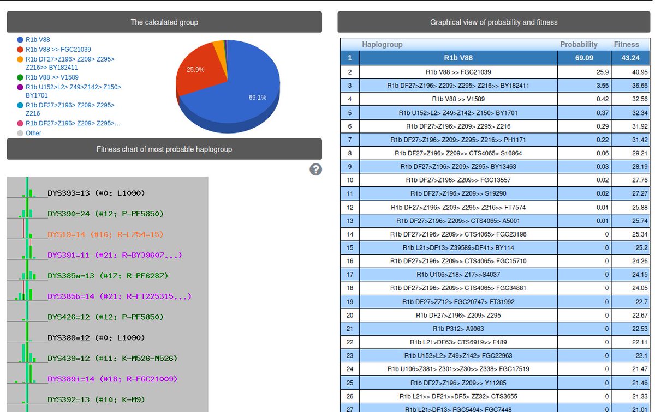Select table row R1b V88 >> V1589

[x=495, y=99]
